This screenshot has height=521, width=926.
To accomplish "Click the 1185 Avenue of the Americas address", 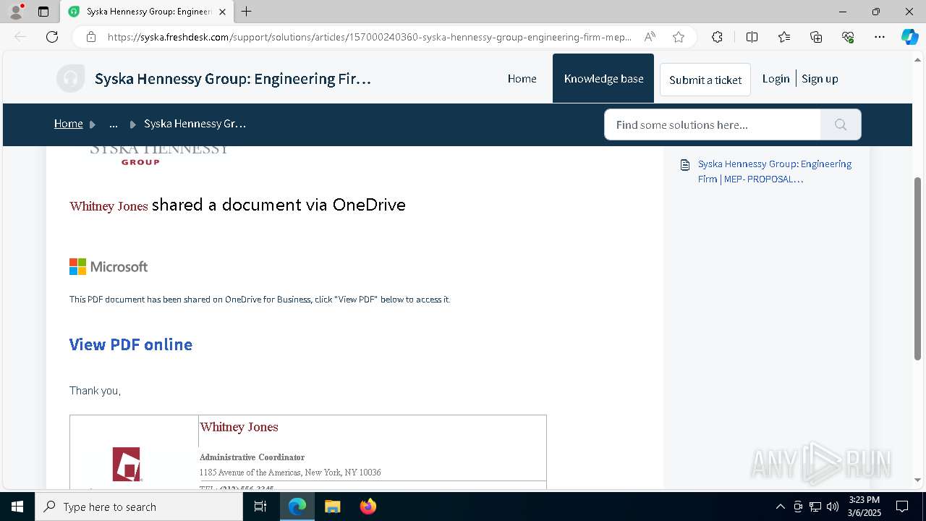I will (290, 473).
